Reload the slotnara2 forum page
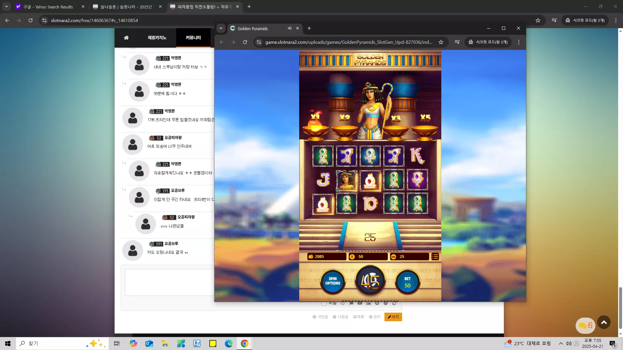The width and height of the screenshot is (623, 350). tap(31, 20)
